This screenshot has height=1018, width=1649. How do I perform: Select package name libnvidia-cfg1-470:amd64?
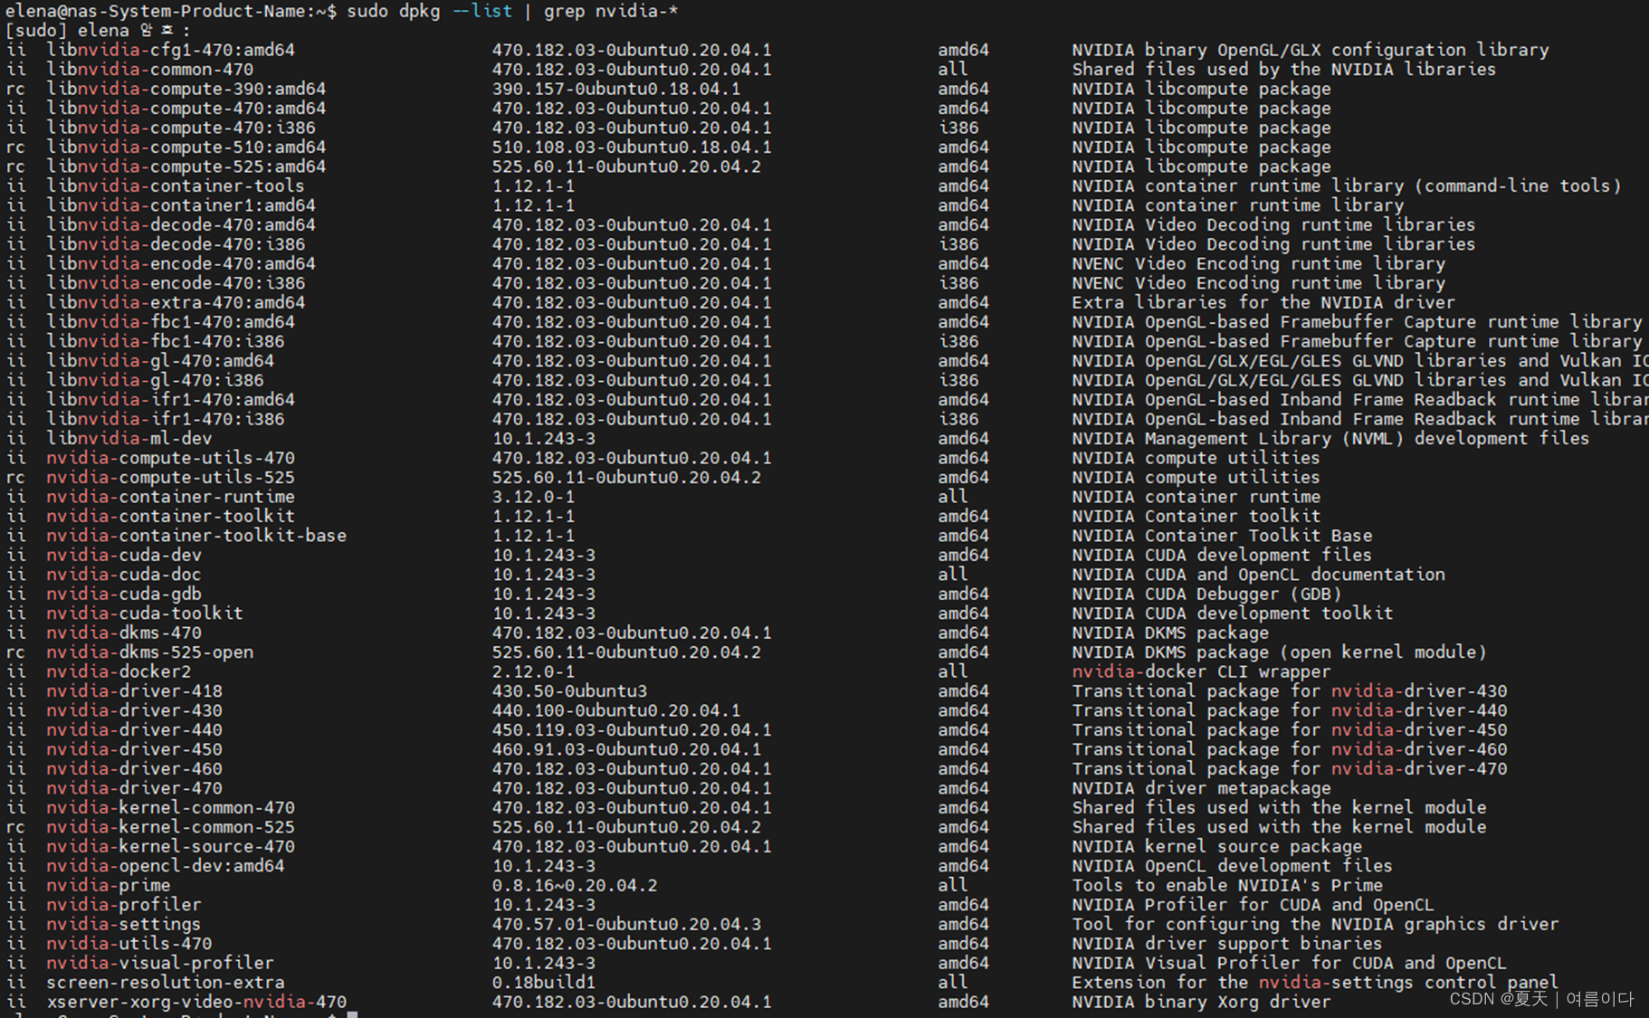pyautogui.click(x=171, y=50)
